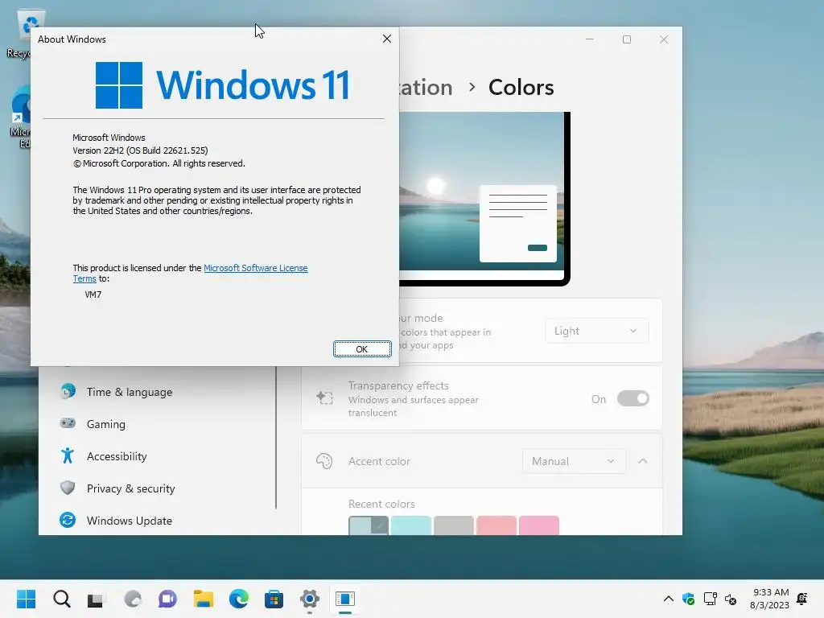Click the Windows Update sync icon

68,520
